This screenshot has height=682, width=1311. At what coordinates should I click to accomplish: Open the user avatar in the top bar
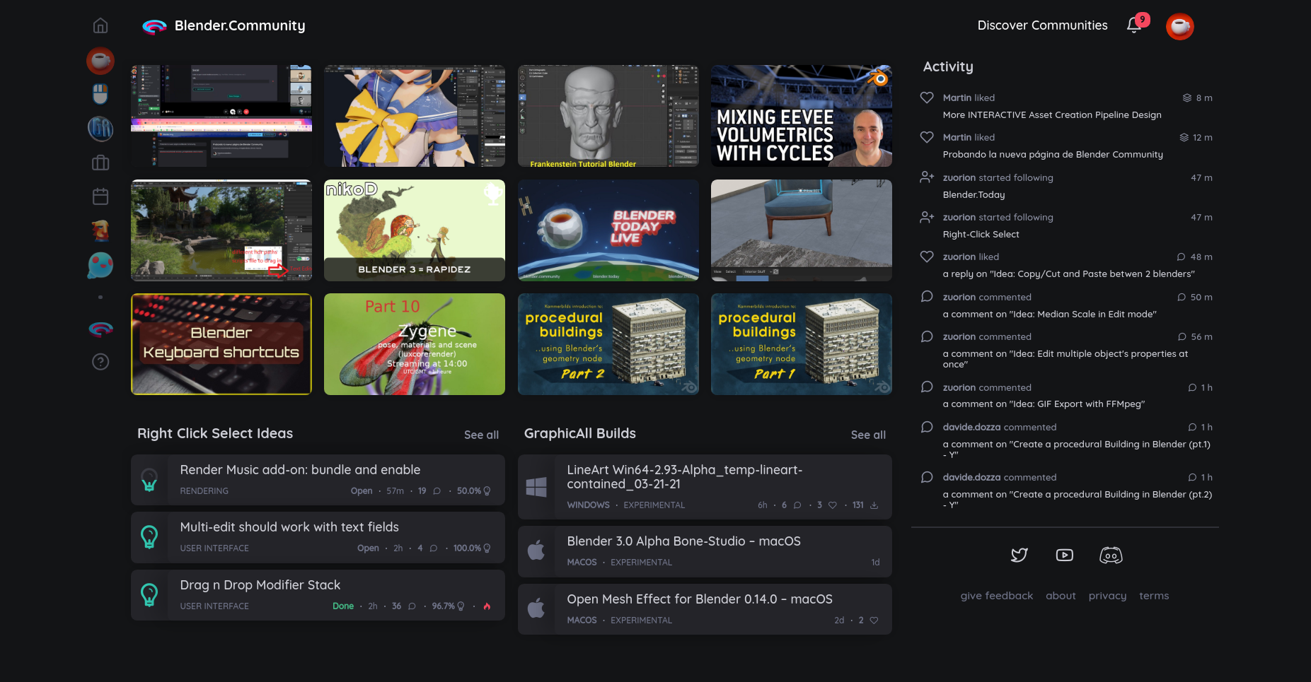(x=1179, y=26)
